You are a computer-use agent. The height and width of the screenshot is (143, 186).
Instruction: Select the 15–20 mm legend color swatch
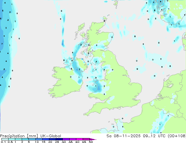tap(45, 139)
